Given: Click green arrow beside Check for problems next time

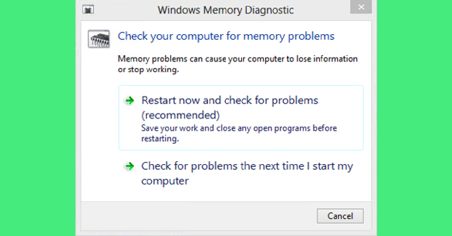Looking at the screenshot, I should click(x=130, y=166).
